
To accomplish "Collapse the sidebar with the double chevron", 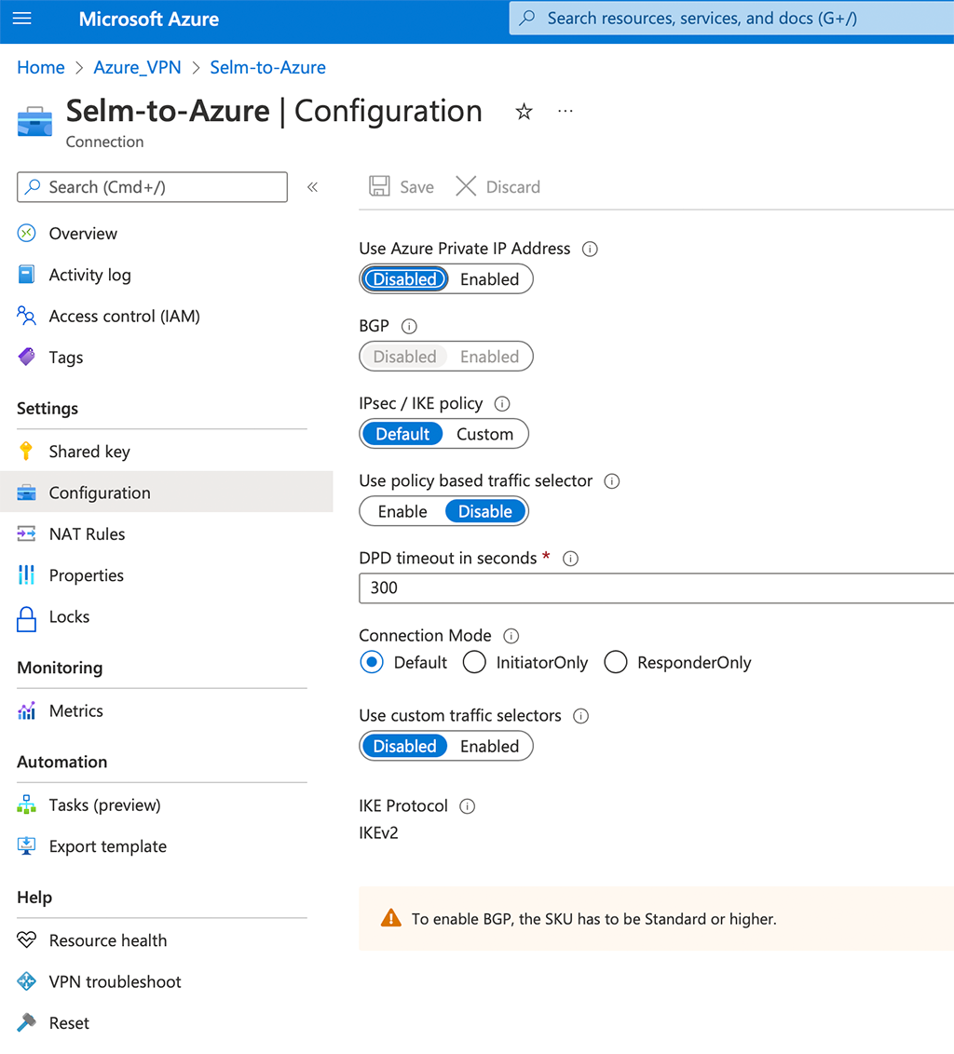I will coord(312,186).
